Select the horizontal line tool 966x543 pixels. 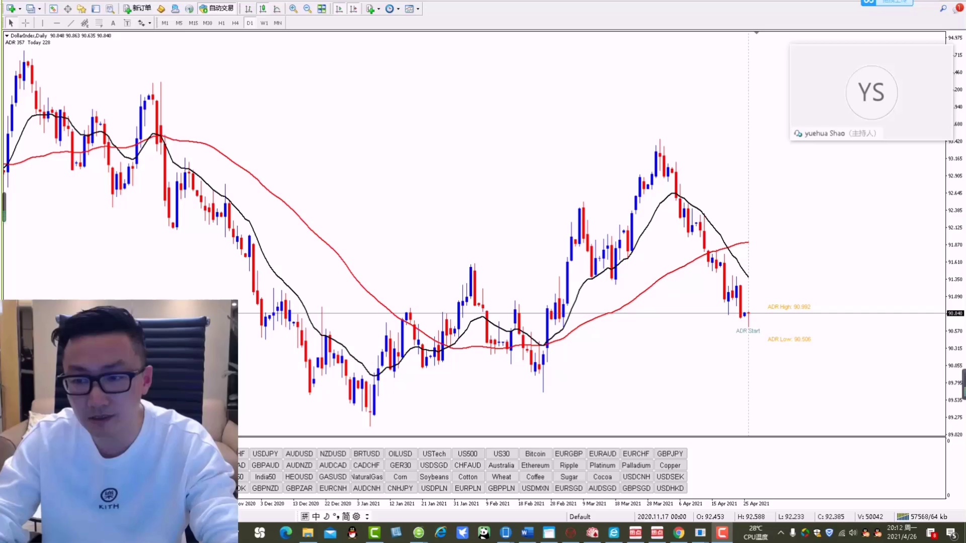(x=57, y=23)
